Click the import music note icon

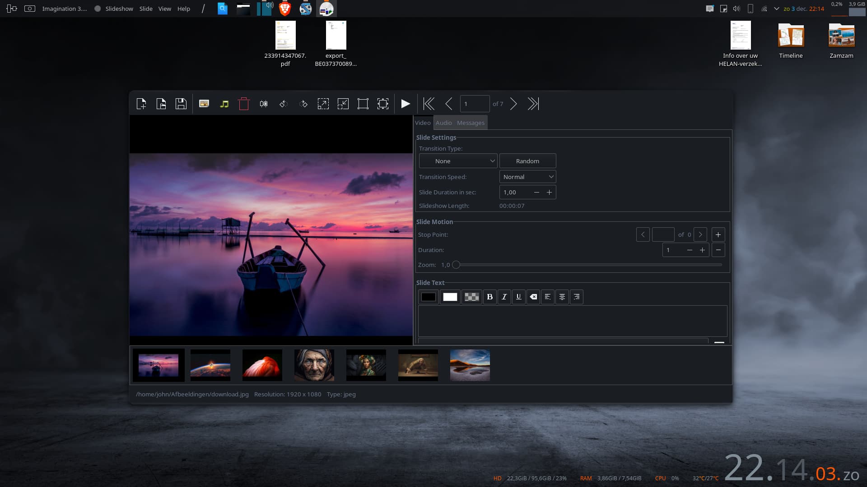point(224,104)
